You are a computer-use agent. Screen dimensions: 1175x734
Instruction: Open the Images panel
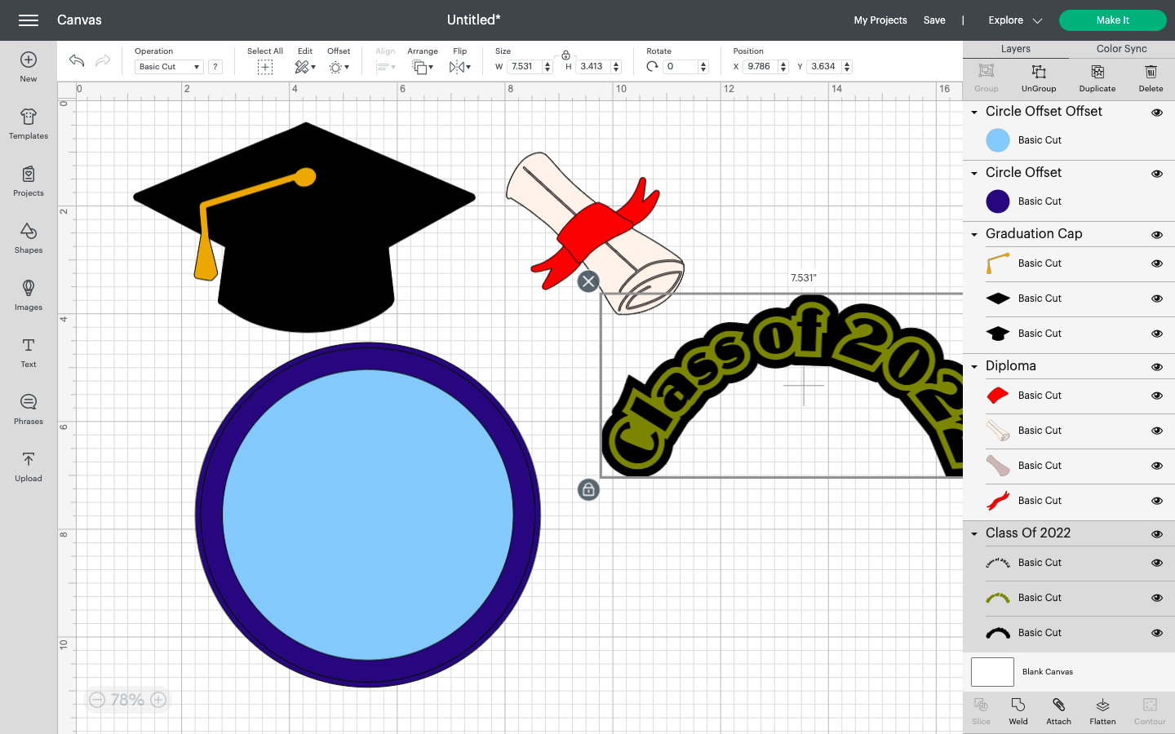tap(28, 295)
